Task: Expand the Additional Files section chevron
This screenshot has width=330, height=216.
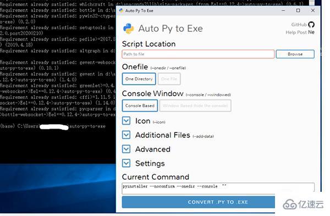Action: click(127, 135)
